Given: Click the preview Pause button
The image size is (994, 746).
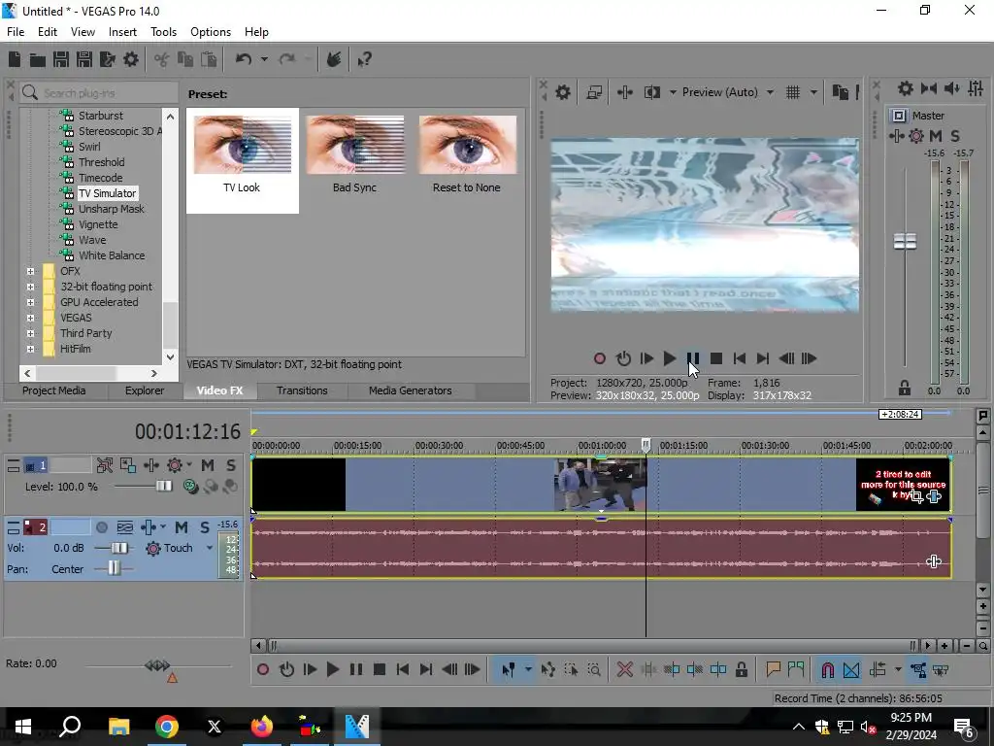Looking at the screenshot, I should point(693,358).
